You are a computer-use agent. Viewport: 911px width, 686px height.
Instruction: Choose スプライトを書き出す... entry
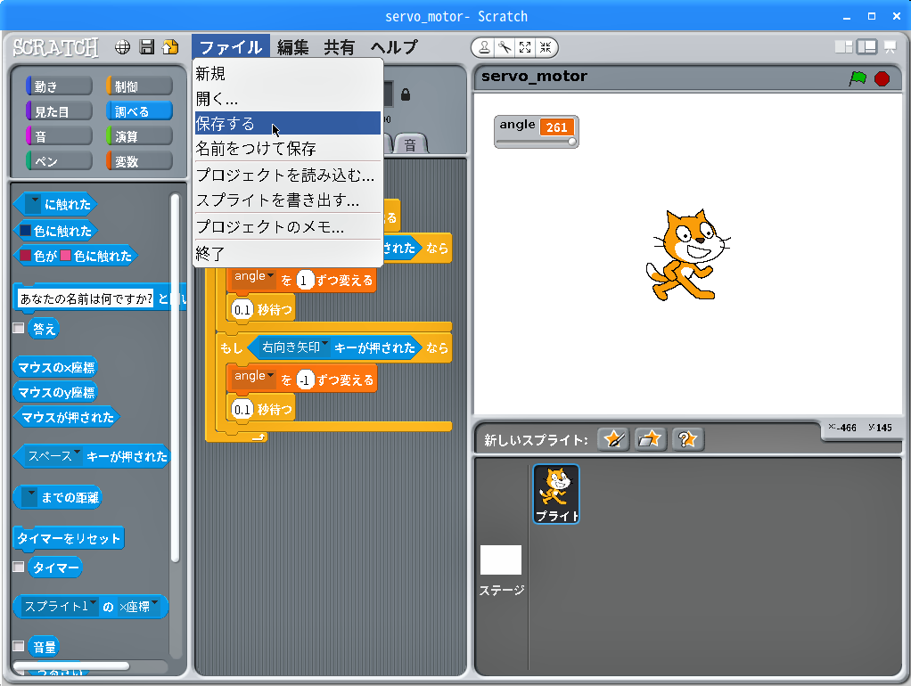288,200
